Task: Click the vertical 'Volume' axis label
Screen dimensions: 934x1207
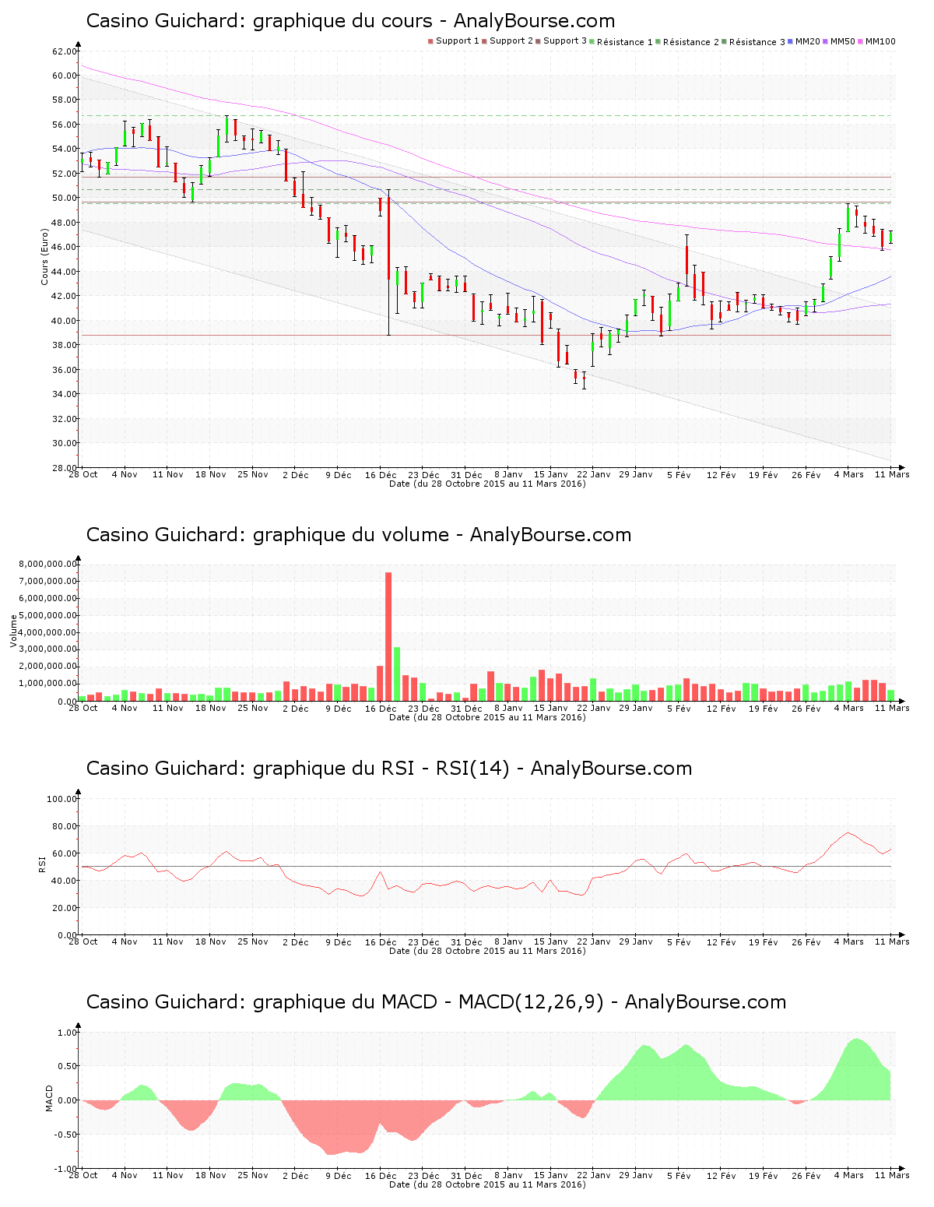Action: [13, 631]
